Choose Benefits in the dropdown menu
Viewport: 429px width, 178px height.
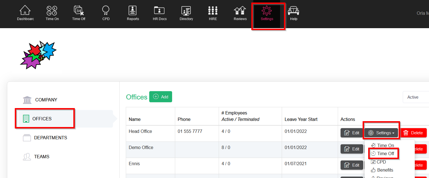point(385,170)
